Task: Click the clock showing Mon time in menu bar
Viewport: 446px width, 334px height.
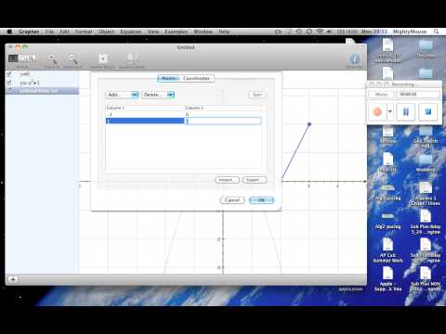Action: point(374,32)
